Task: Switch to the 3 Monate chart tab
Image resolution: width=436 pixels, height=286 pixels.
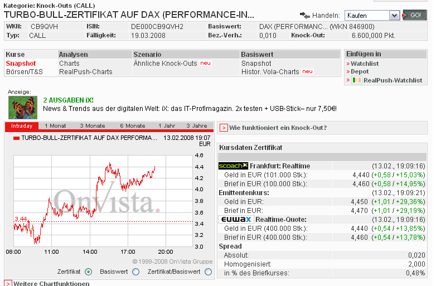Action: pos(93,126)
